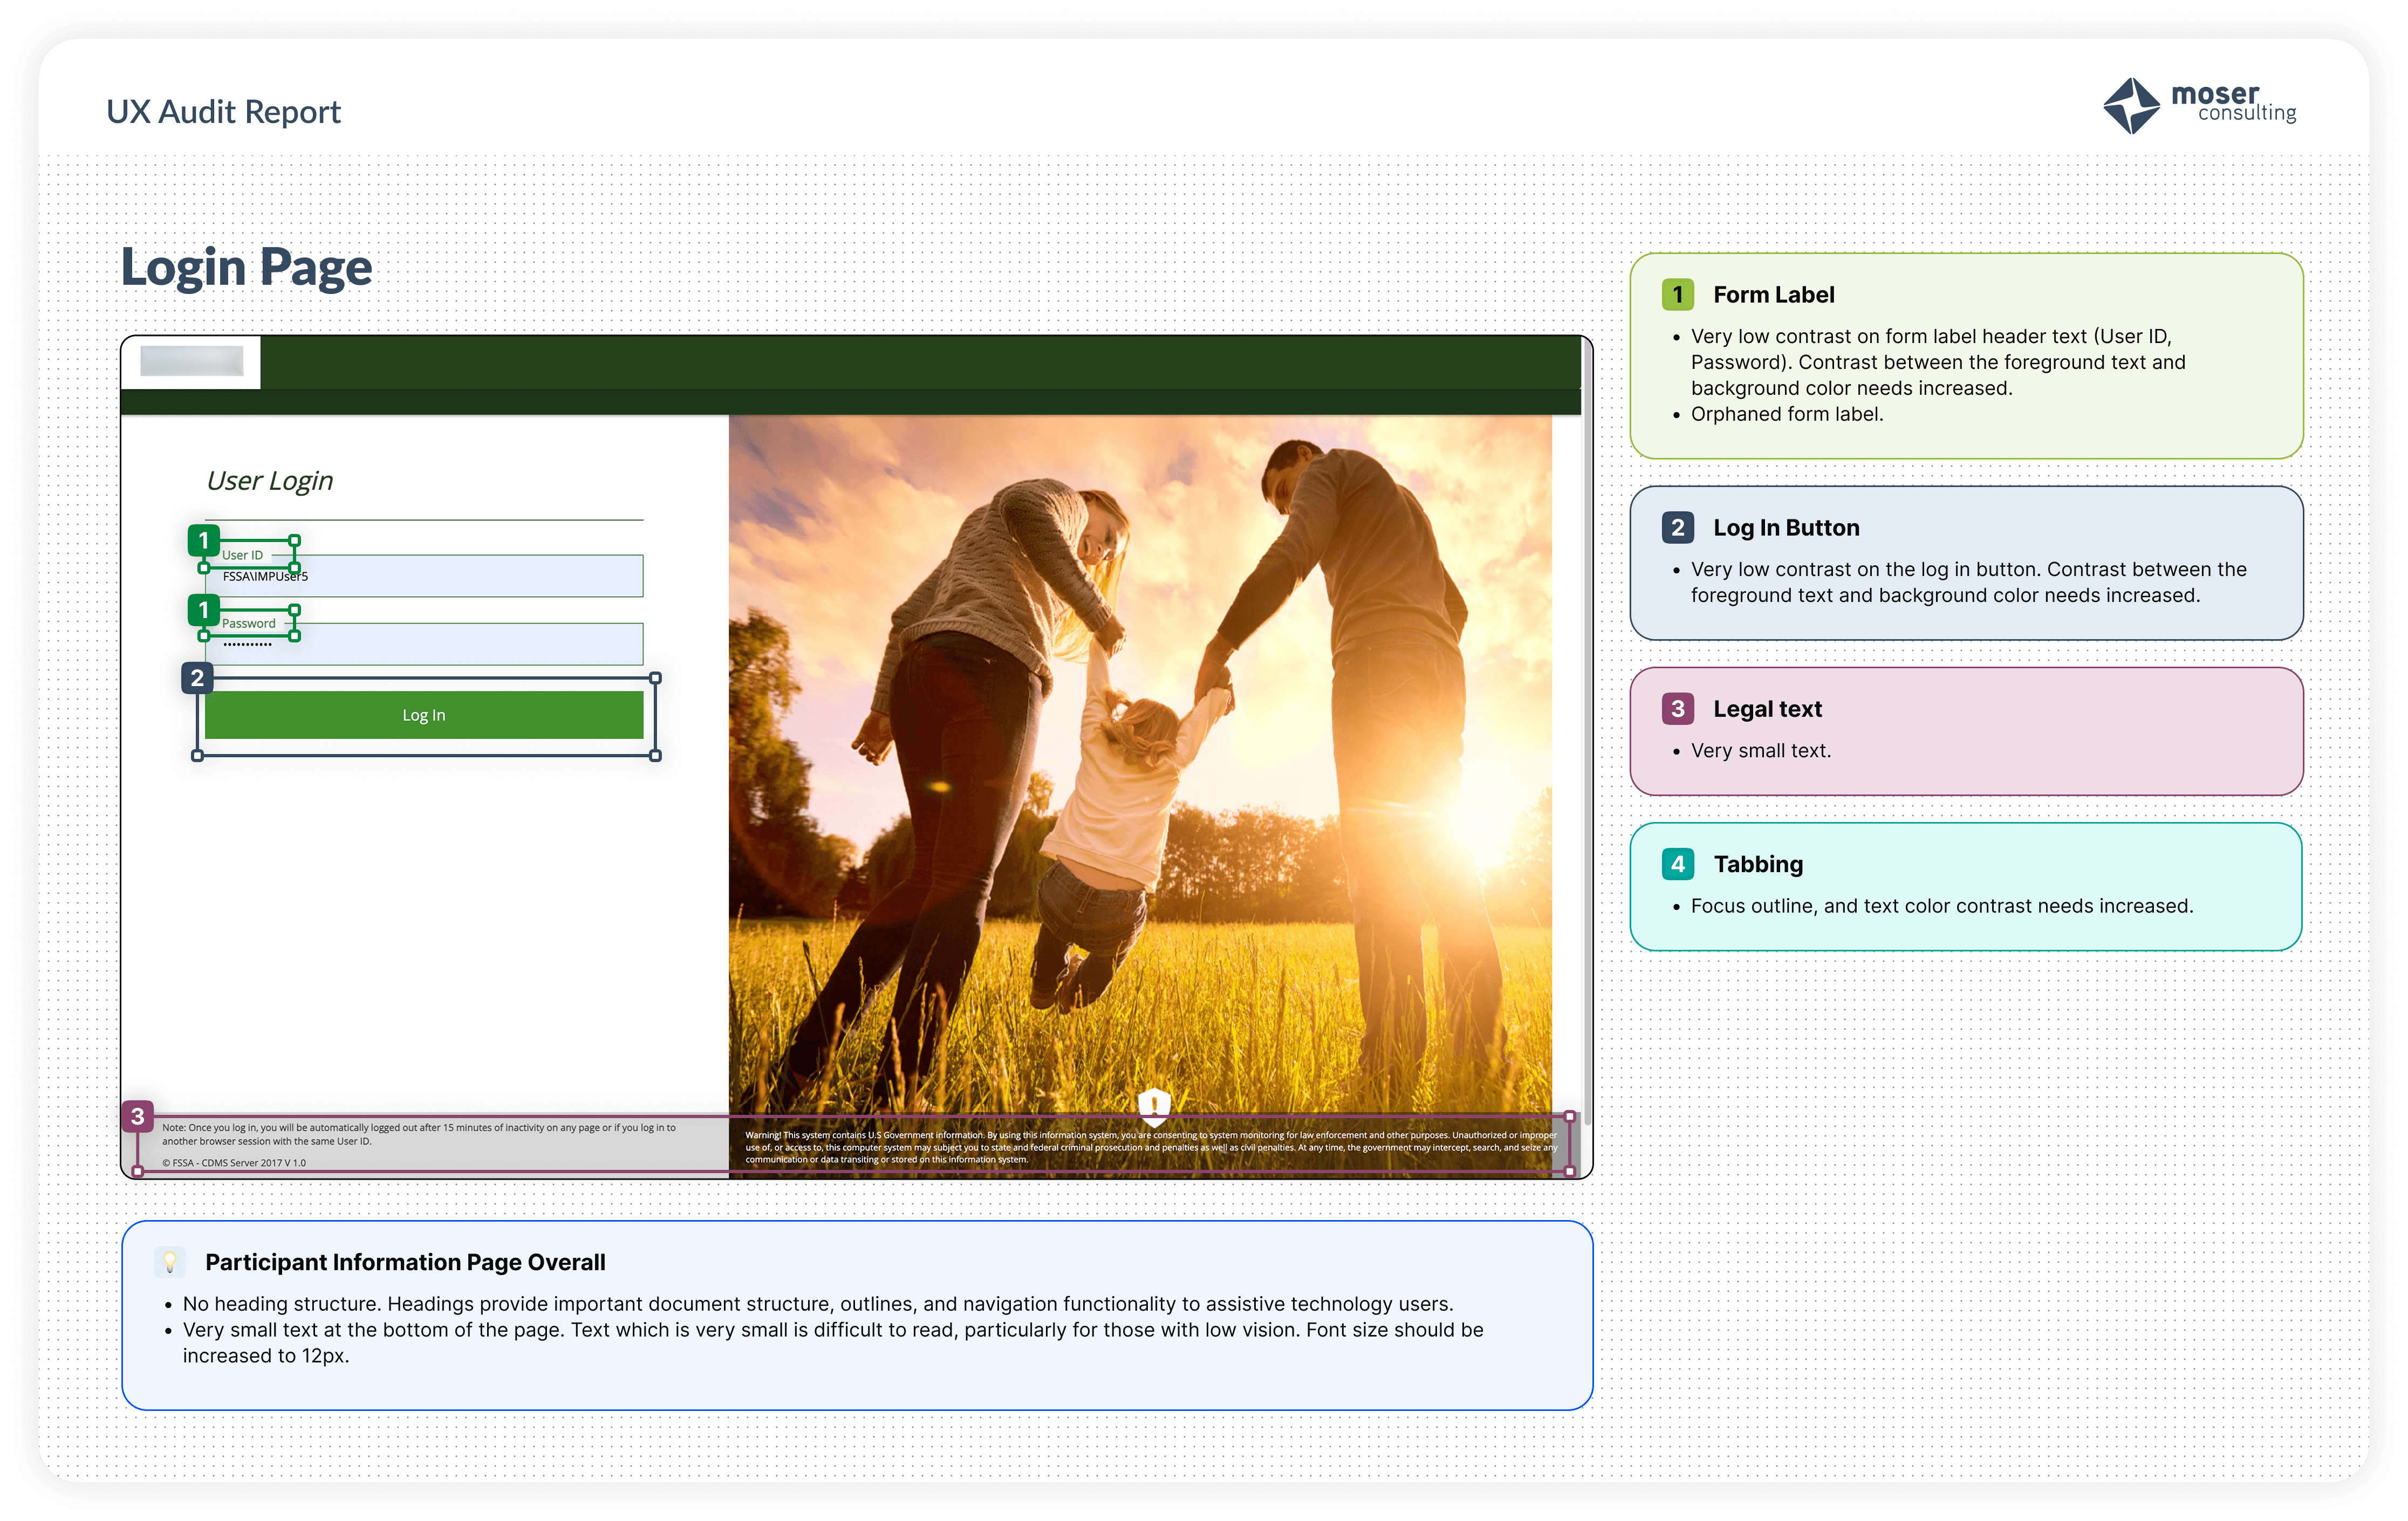Click the moser consulting logo

click(x=2198, y=105)
